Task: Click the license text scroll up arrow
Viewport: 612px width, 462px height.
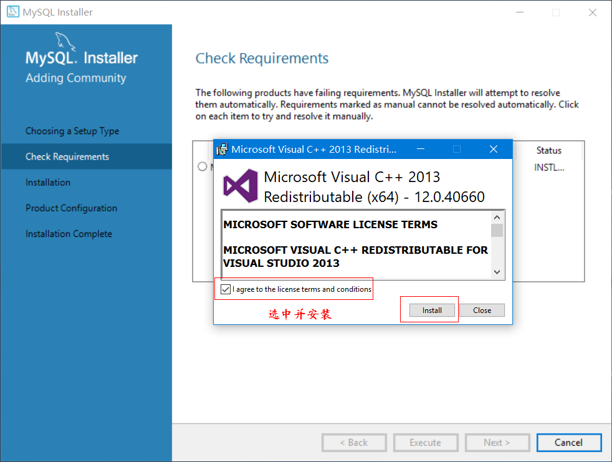Action: click(497, 218)
